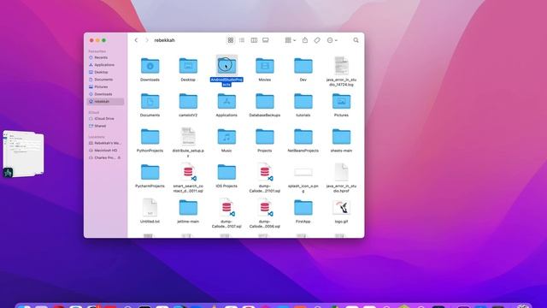The width and height of the screenshot is (547, 308).
Task: Open the Action ellipsis dropdown menu
Action: pos(332,40)
